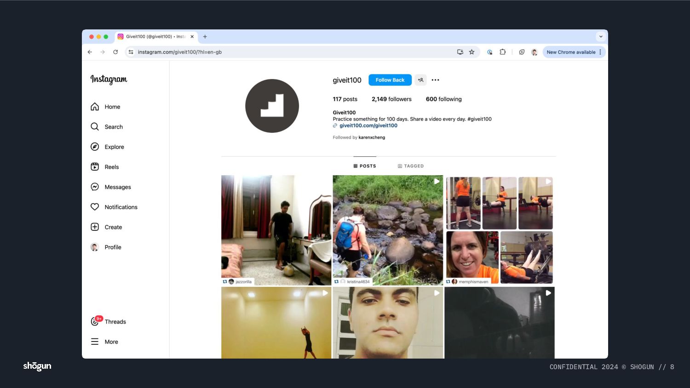Open the hiker in stream post thumbnail

pyautogui.click(x=388, y=230)
